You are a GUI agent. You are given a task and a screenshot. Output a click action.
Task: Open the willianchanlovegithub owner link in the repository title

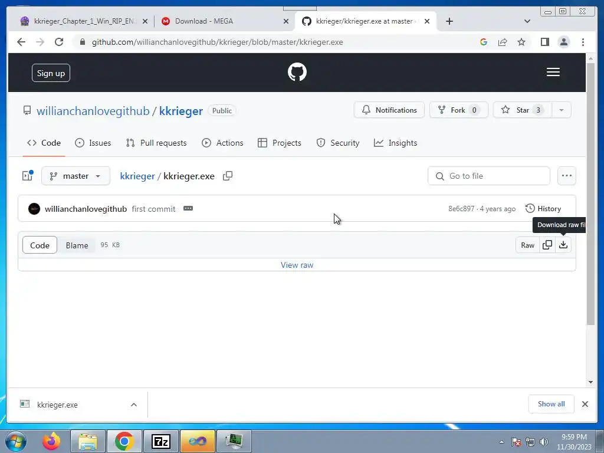93,111
